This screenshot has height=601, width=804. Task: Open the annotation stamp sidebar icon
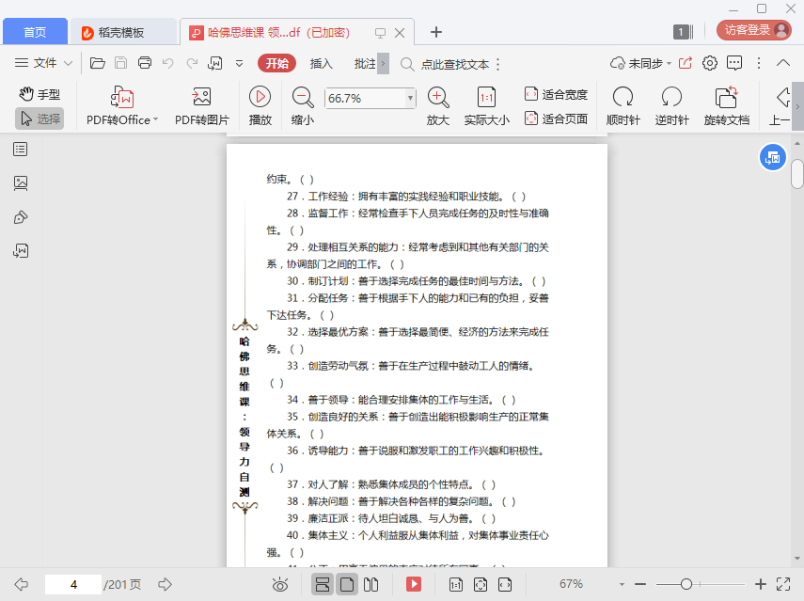(21, 217)
